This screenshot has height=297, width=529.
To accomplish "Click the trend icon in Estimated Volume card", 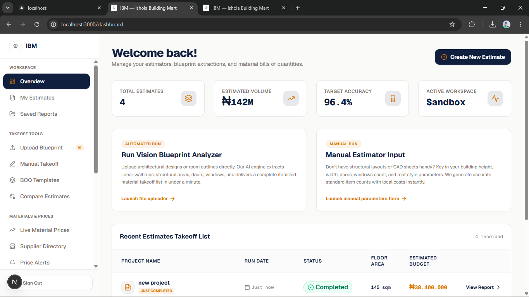I will tap(291, 98).
